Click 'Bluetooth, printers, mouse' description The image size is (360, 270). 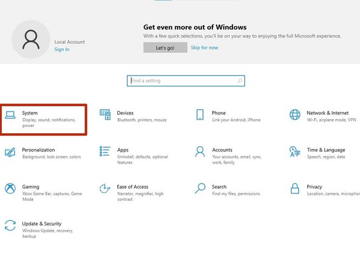tap(142, 120)
